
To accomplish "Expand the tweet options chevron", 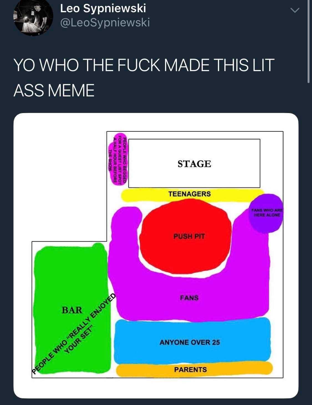I will click(x=295, y=10).
